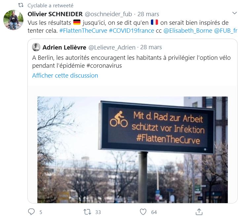This screenshot has height=216, width=244.
Task: Open Adrien Lelièvre's small avatar
Action: pyautogui.click(x=36, y=47)
